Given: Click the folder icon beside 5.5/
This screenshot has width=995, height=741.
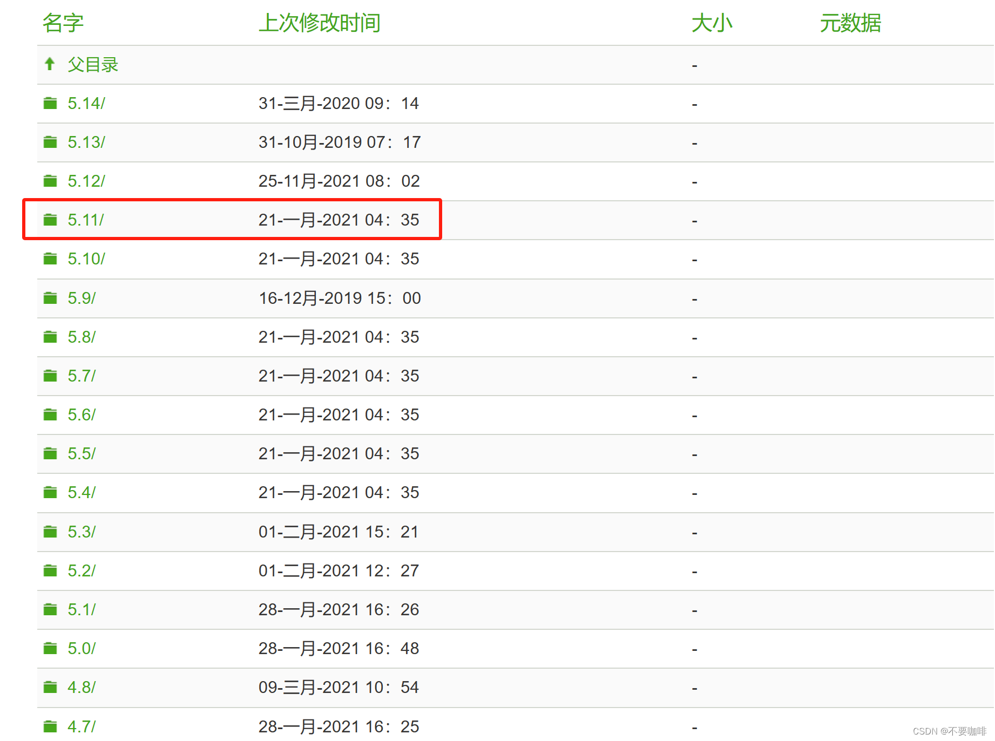Looking at the screenshot, I should [50, 453].
